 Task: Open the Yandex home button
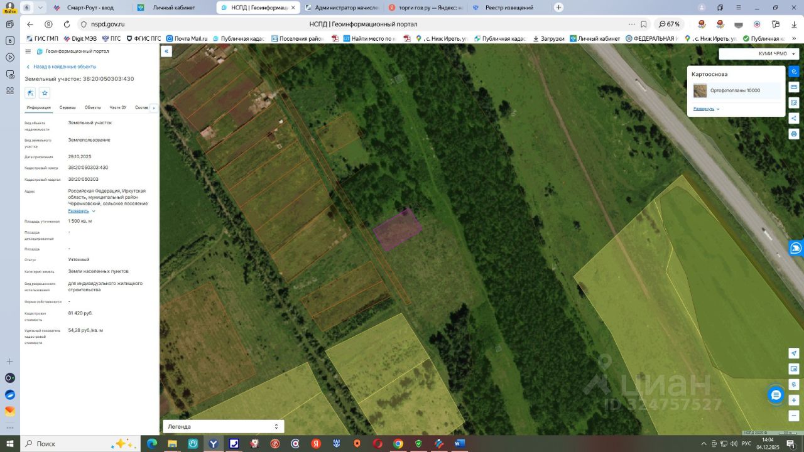tap(48, 24)
